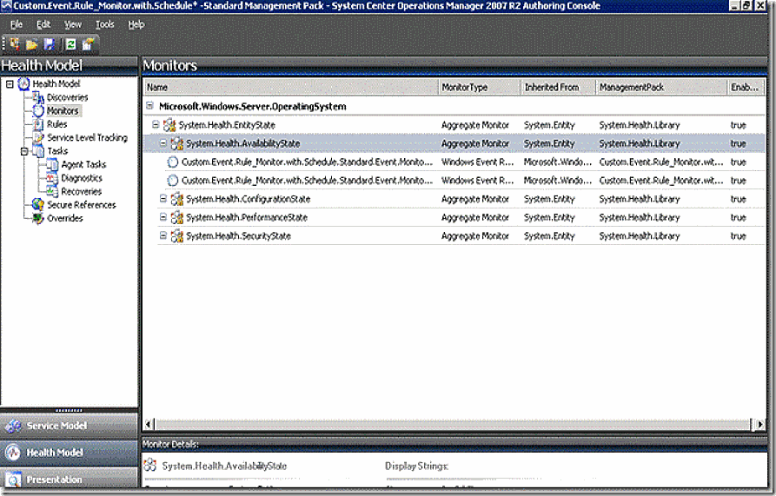This screenshot has width=776, height=496.
Task: Click the Service Level Tracking icon
Action: coord(38,138)
